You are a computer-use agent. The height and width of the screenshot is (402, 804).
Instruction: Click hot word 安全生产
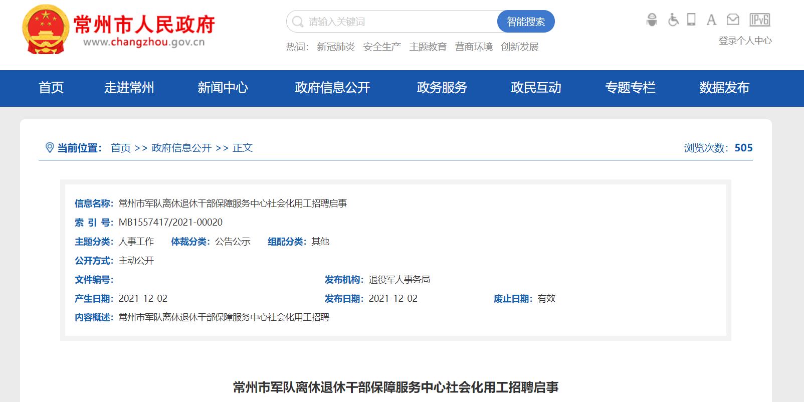click(x=382, y=47)
